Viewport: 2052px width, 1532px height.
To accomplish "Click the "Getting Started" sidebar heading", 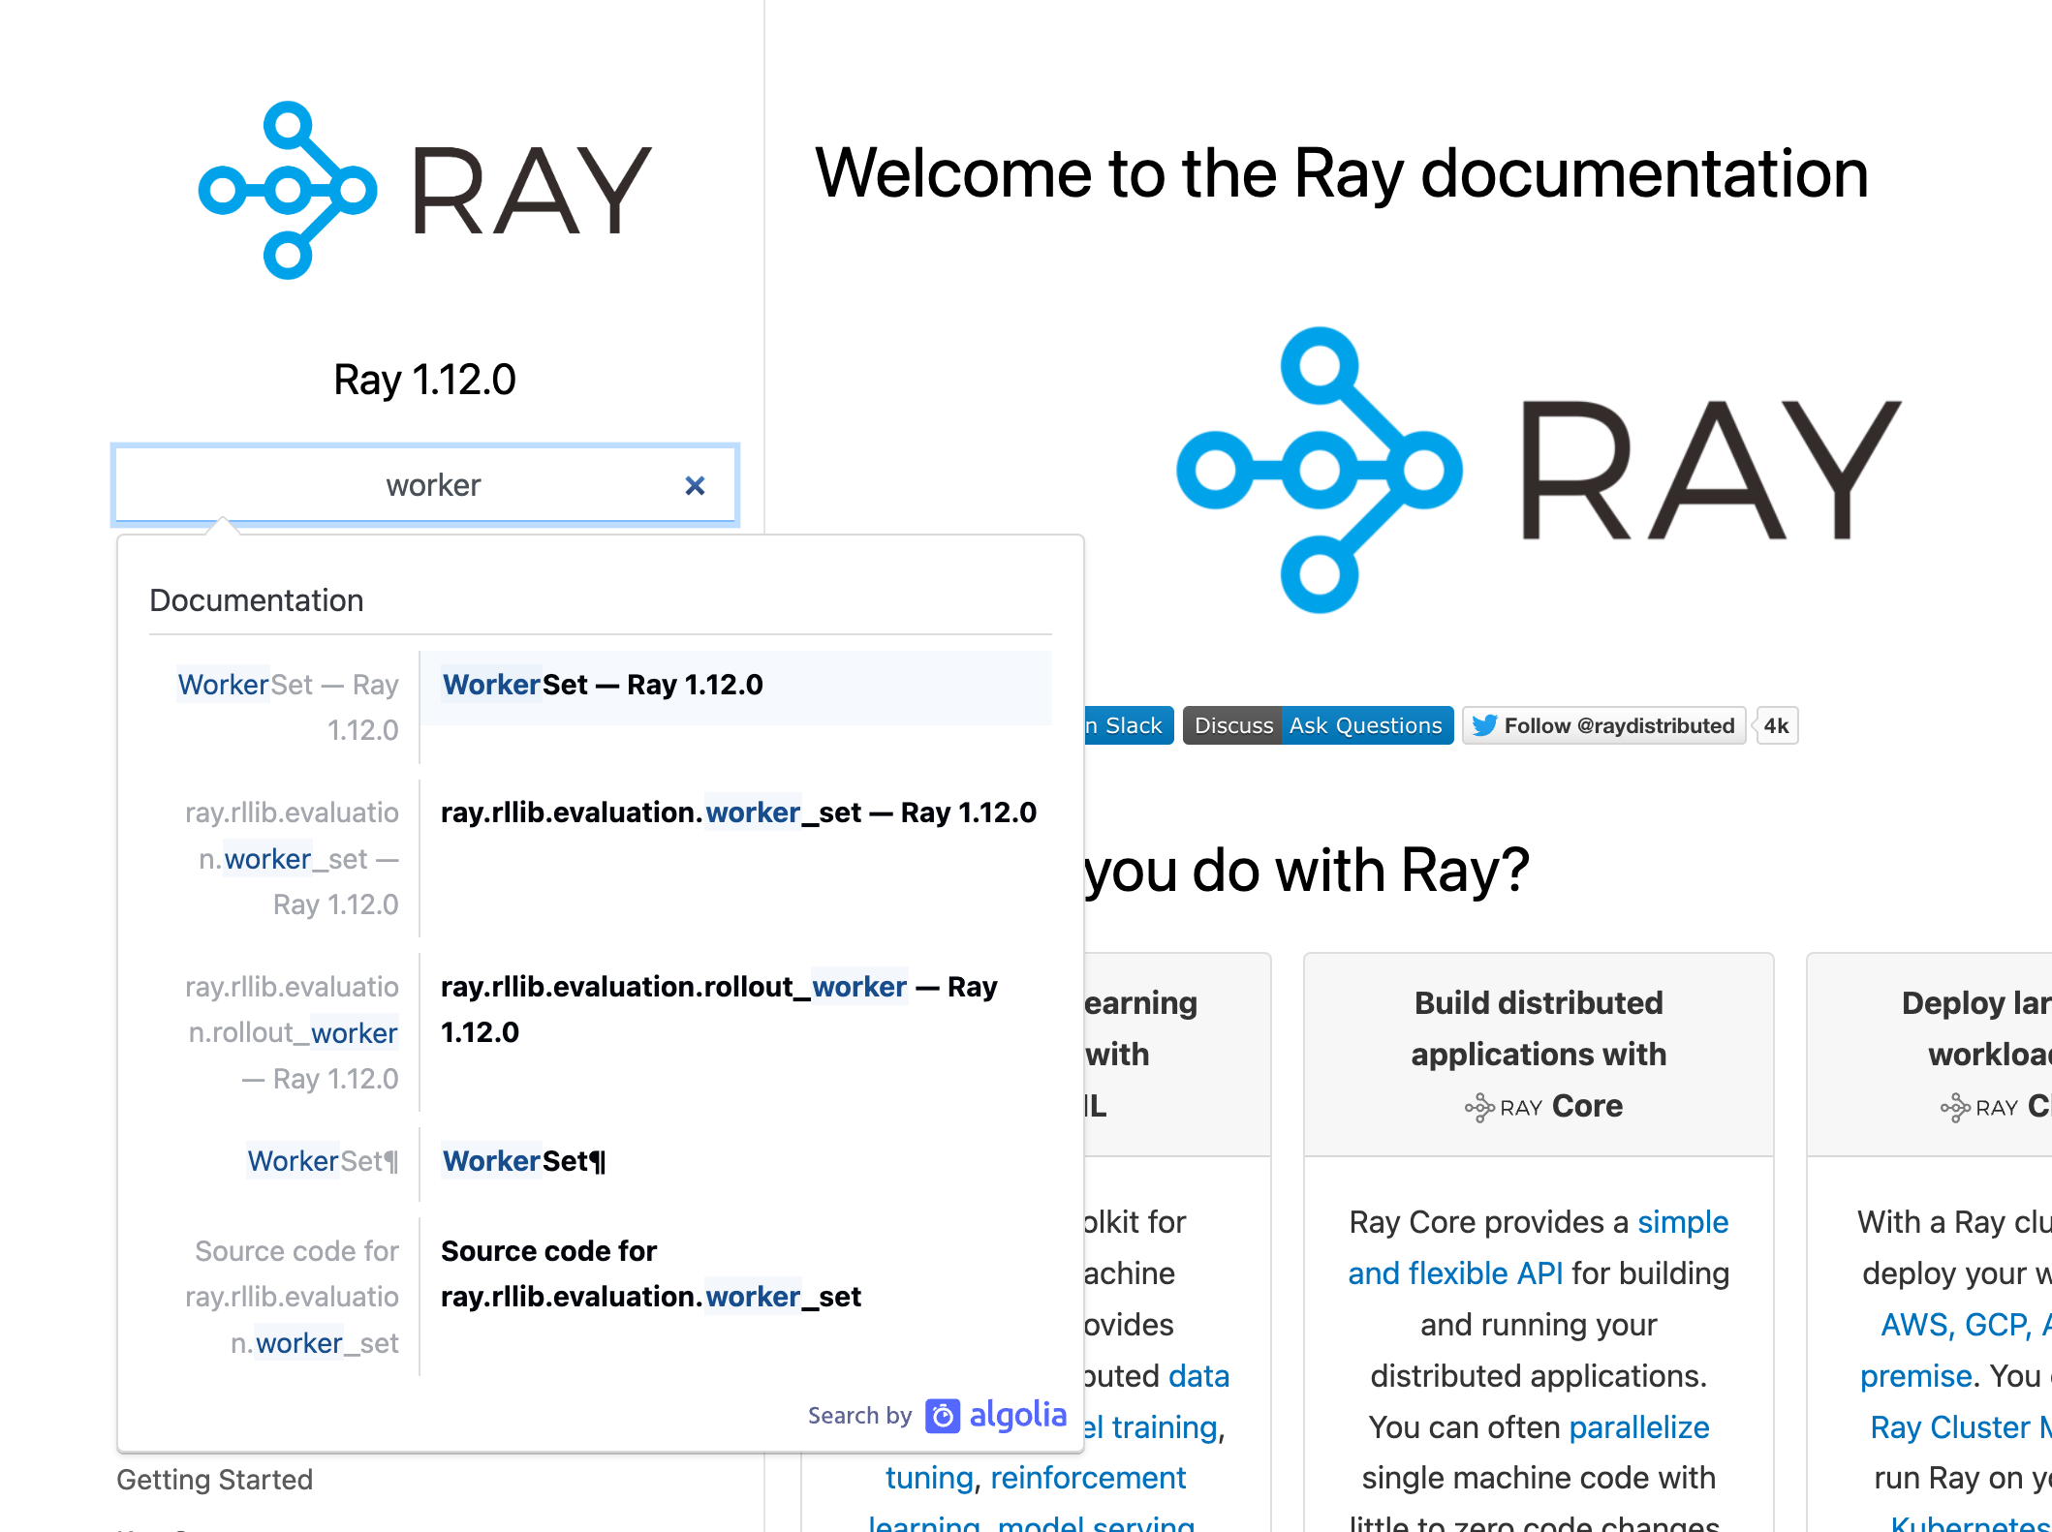I will pos(215,1479).
